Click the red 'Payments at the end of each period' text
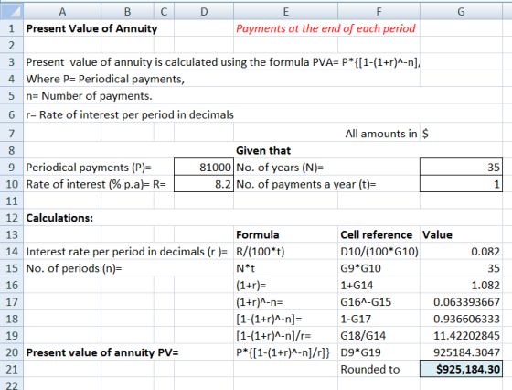 [x=325, y=28]
